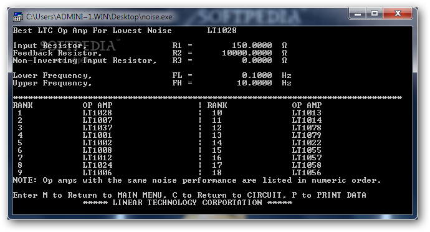Click 'Non-Inverting Input Resistor,' label

pos(85,60)
